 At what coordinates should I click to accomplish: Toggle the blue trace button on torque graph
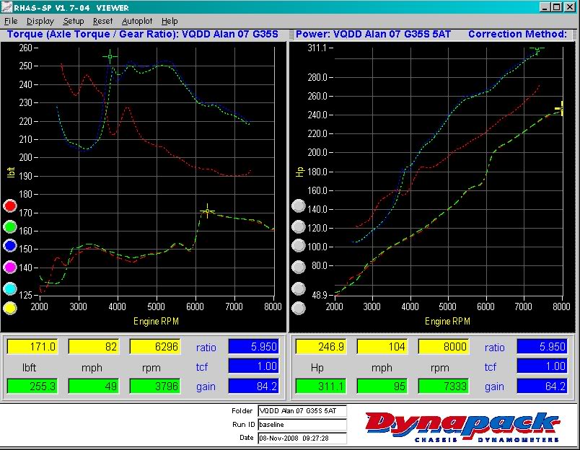pos(10,245)
